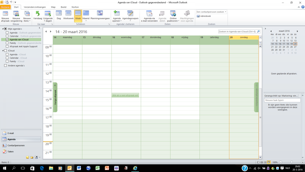Screen dimensions: 305x172
Task: Create a Nieuwe afspraak
Action: click(x=5, y=16)
